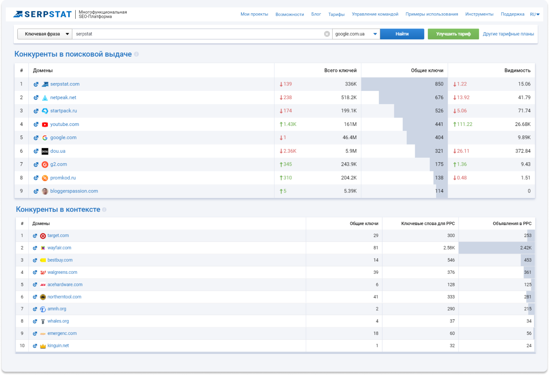This screenshot has width=549, height=375.
Task: Open external link icon for startpack.ru
Action: (x=36, y=111)
